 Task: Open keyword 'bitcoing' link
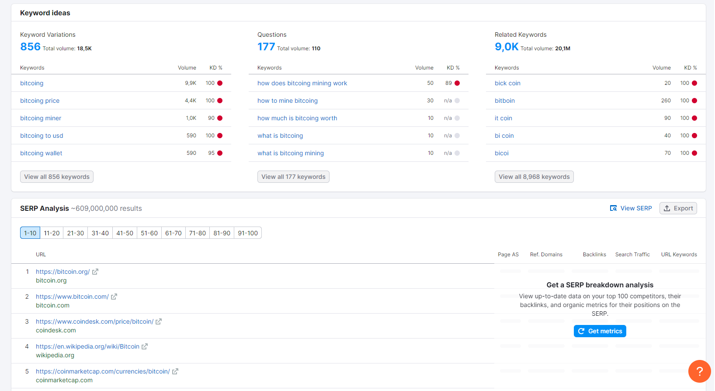(32, 83)
